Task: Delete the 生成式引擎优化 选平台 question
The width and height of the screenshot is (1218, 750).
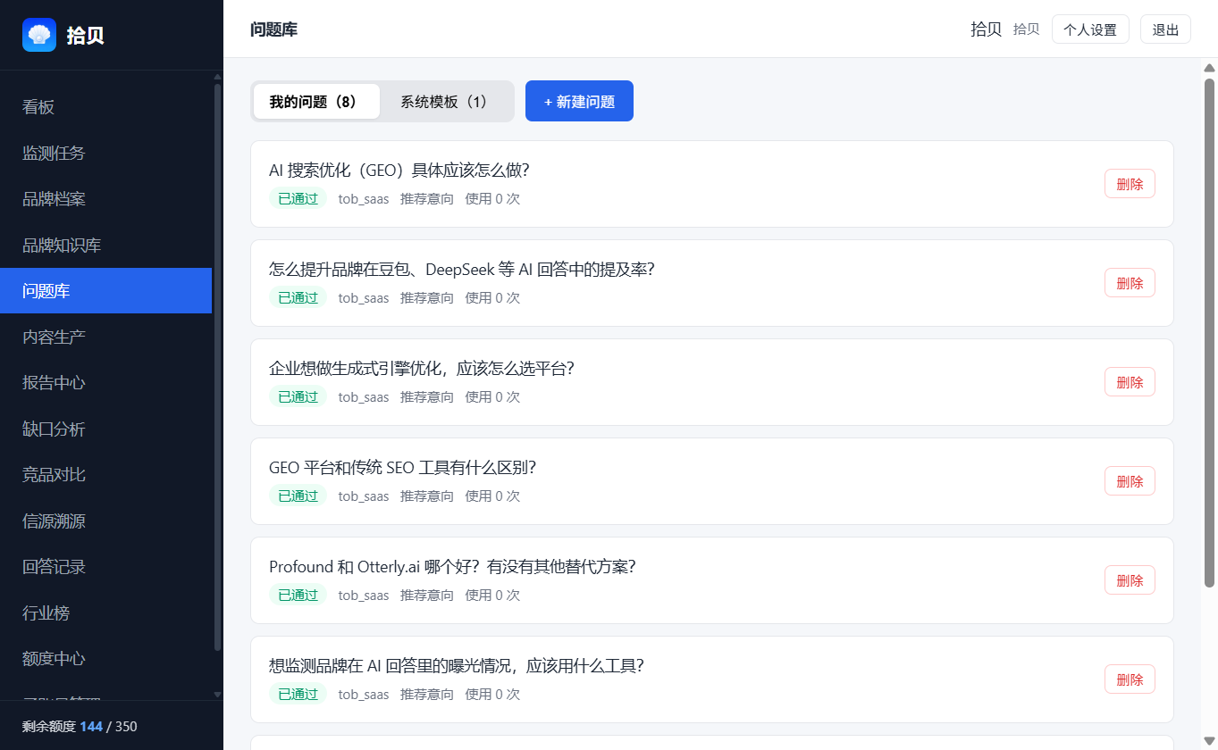Action: (x=1130, y=382)
